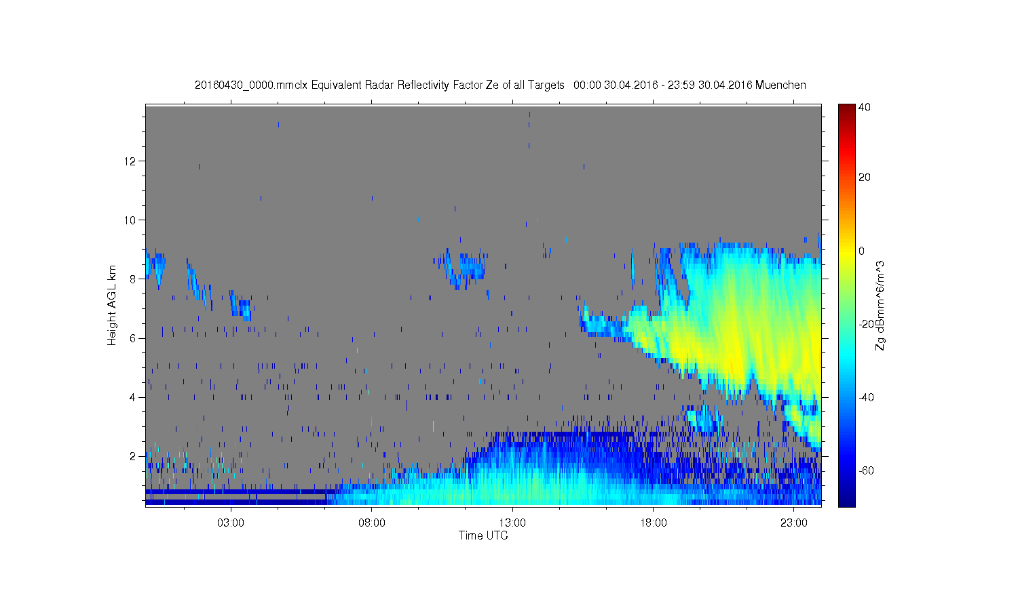Click the height axis tick label "6"

134,338
